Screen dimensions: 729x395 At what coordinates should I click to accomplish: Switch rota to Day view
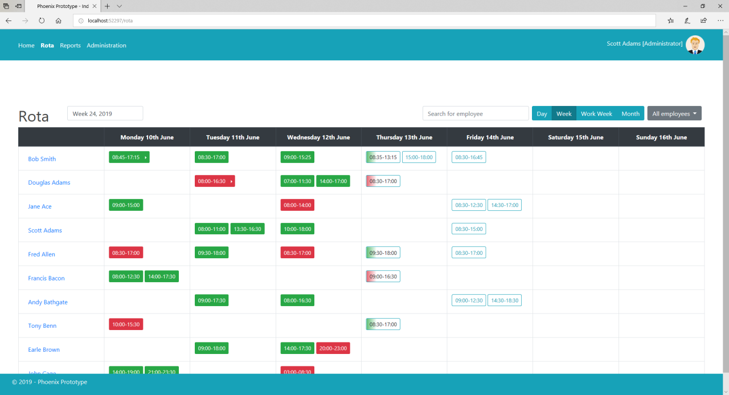tap(542, 113)
